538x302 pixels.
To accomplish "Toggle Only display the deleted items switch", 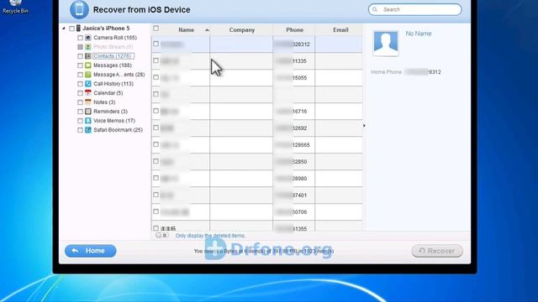I will coord(162,236).
